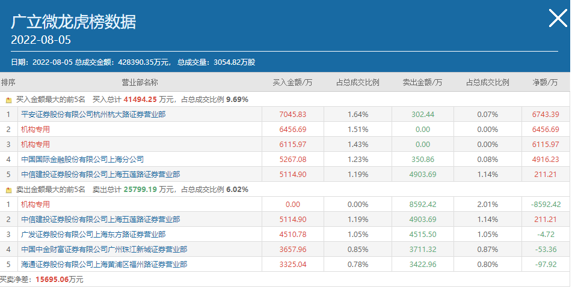
Task: Open 广发证券股份有限公司上海东方路证券营业部 link
Action: (x=93, y=234)
